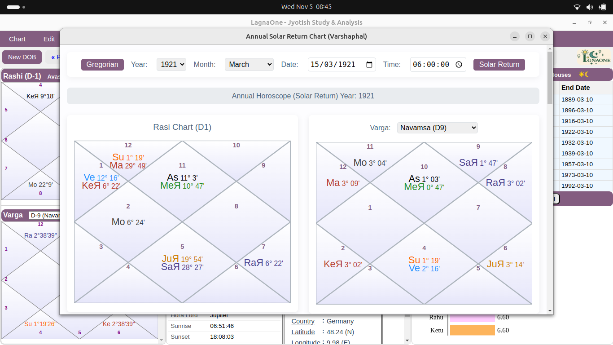Open the Wi-Fi status icon in top bar
This screenshot has width=613, height=345.
point(577,7)
